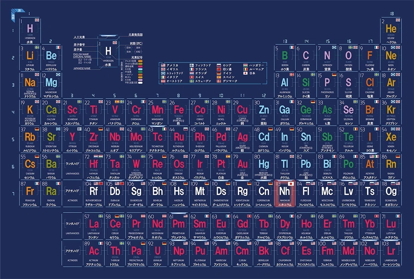Choose the legend flag beside ハンガリー

(245, 65)
